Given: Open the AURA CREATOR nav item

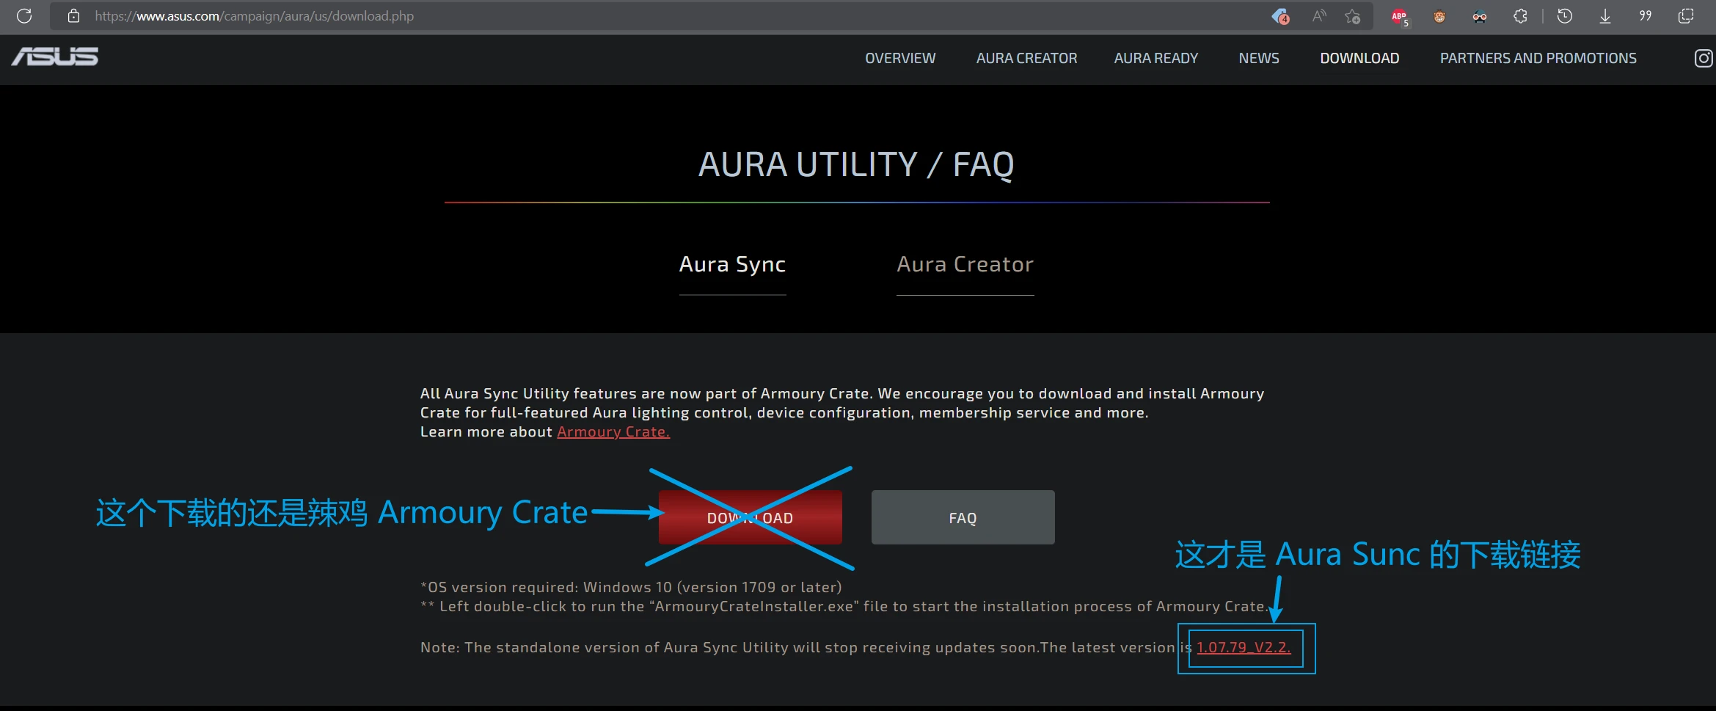Looking at the screenshot, I should 1026,58.
